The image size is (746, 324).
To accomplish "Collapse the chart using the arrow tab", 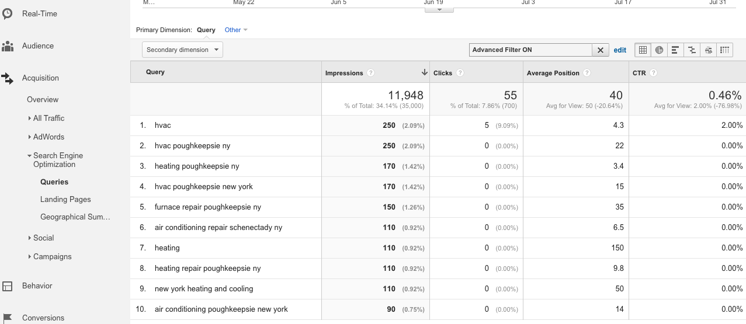I will pyautogui.click(x=439, y=9).
